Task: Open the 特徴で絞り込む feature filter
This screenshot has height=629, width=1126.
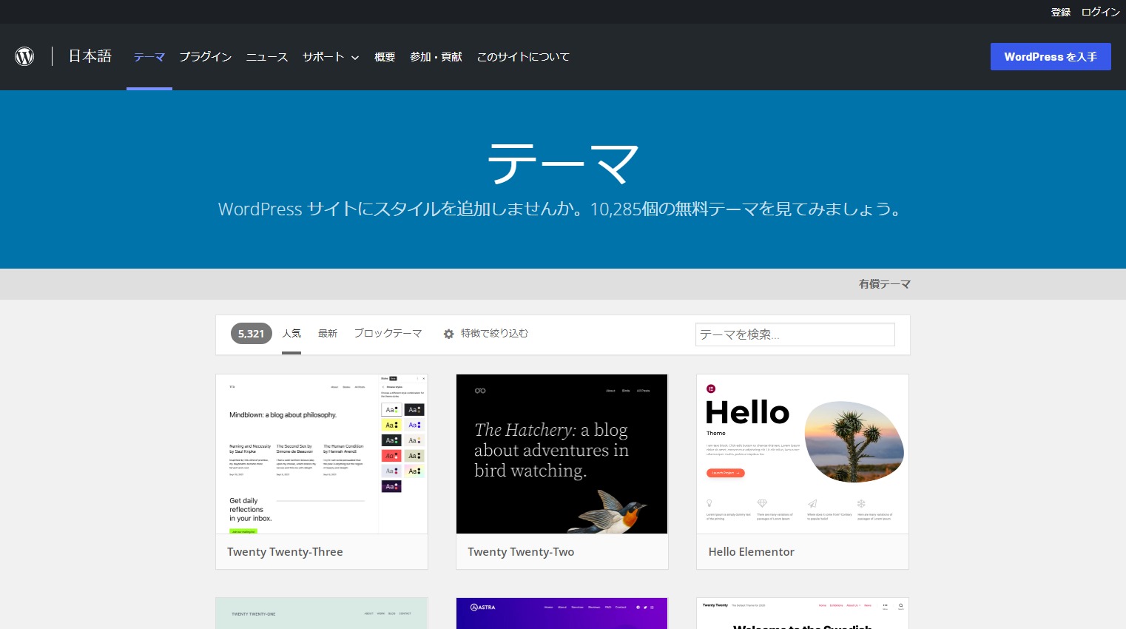Action: [x=493, y=334]
